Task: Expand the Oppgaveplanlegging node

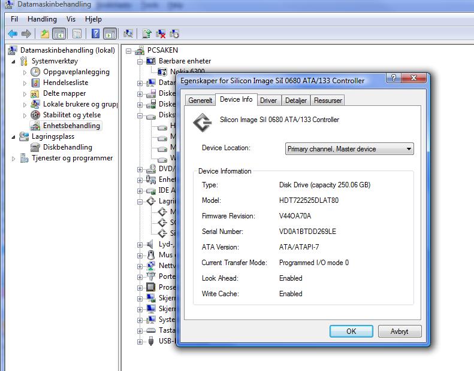Action: pos(25,72)
